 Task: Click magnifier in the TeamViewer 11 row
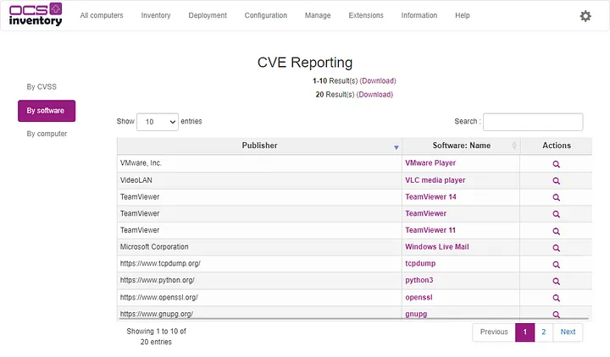(557, 232)
